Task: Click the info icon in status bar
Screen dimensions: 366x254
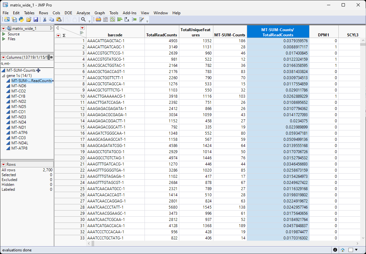Action: coord(335,250)
